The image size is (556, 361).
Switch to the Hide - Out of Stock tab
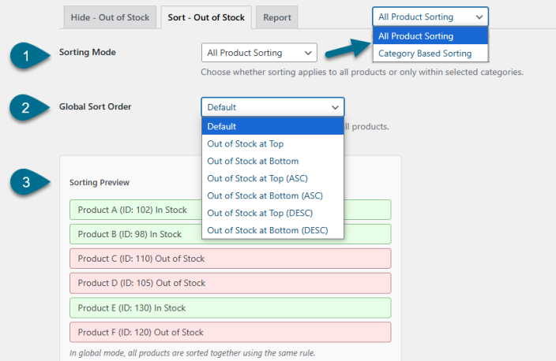pos(110,17)
